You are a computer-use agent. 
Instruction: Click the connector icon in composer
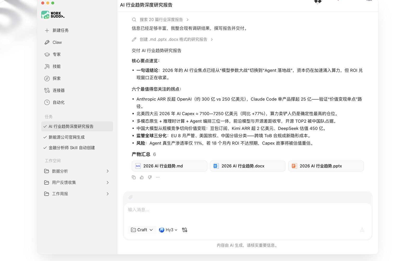pos(185,230)
